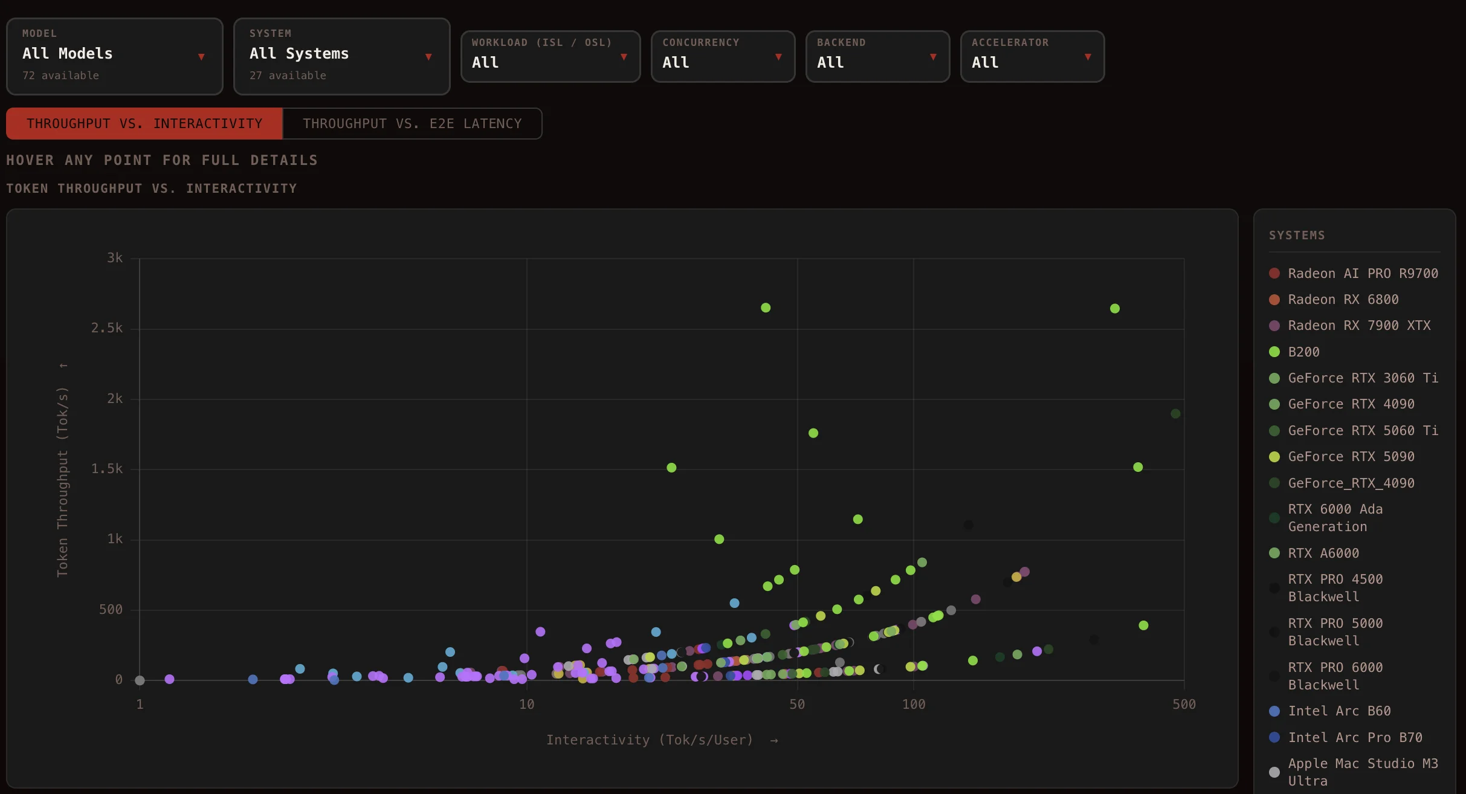Click the "2.5k" y-axis tick label
The height and width of the screenshot is (794, 1466).
click(107, 328)
